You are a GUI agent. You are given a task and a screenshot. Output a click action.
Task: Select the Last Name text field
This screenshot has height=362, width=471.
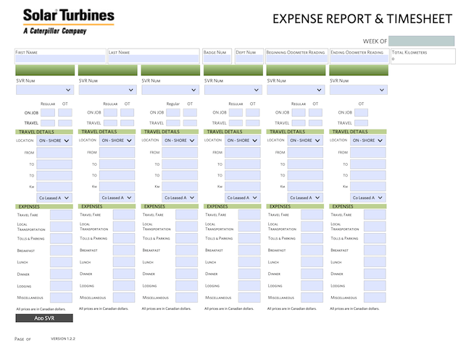coord(153,59)
